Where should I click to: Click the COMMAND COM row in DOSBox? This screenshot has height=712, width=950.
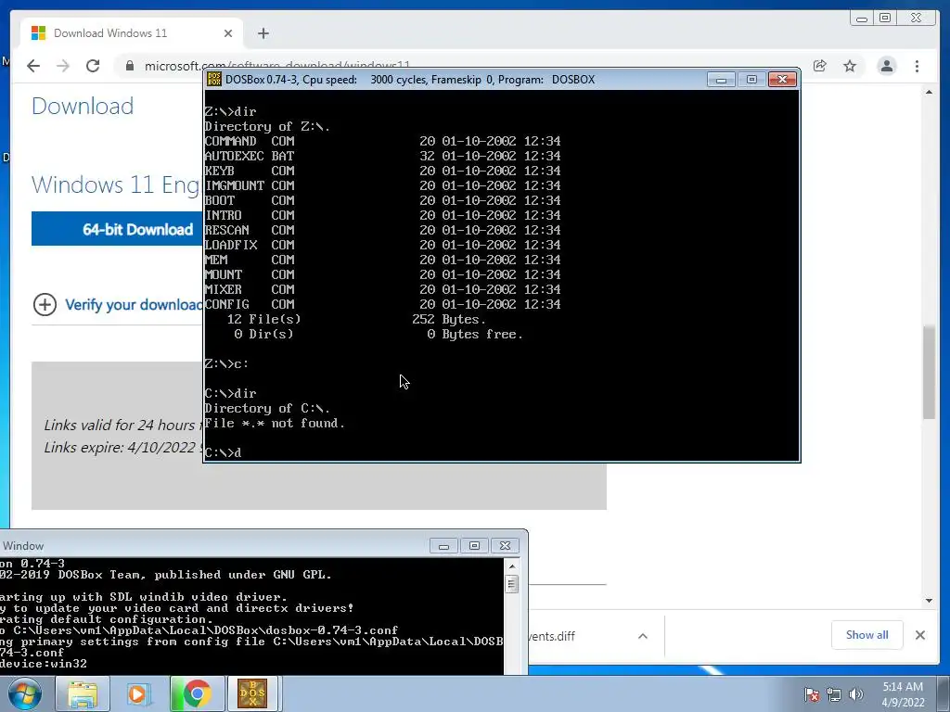(382, 141)
